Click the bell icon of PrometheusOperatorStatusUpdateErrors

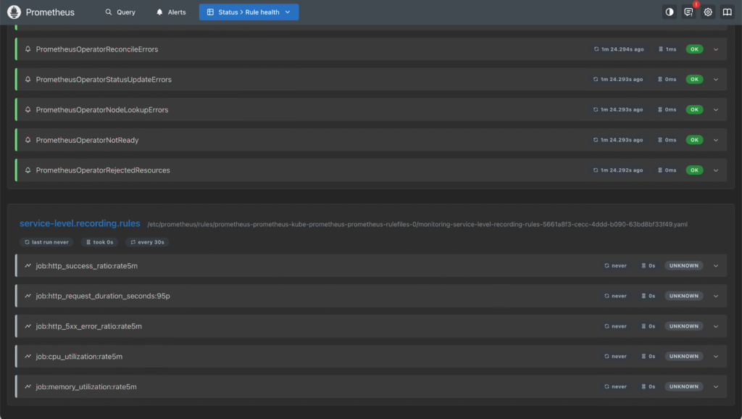tap(28, 80)
